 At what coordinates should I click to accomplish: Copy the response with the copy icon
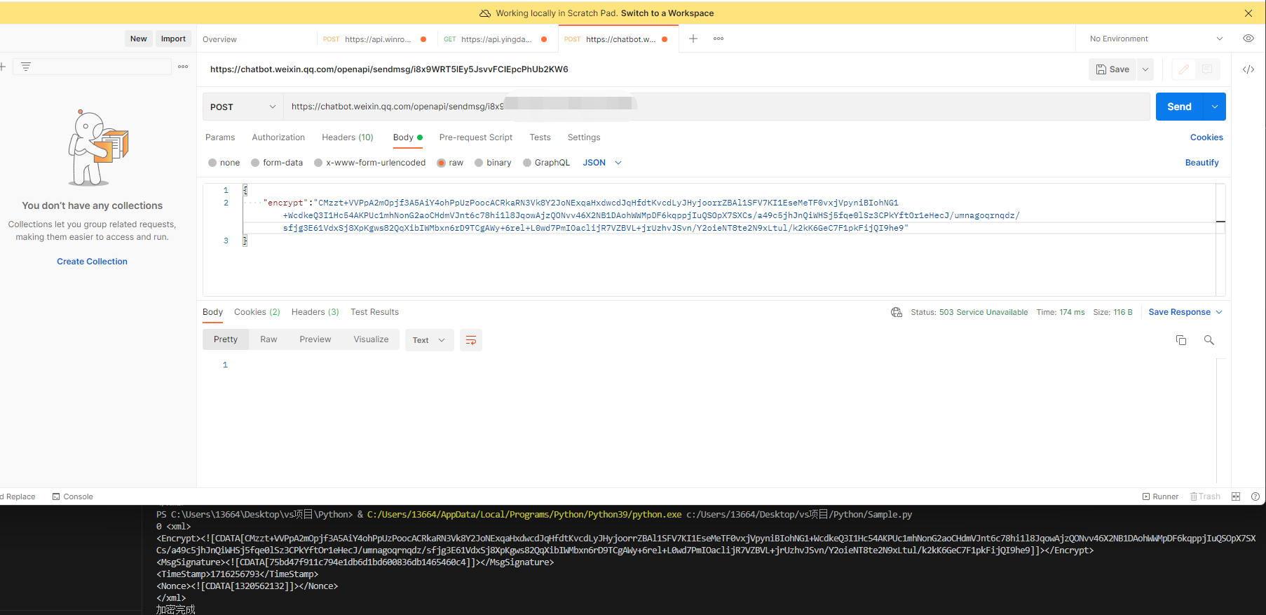[1181, 340]
